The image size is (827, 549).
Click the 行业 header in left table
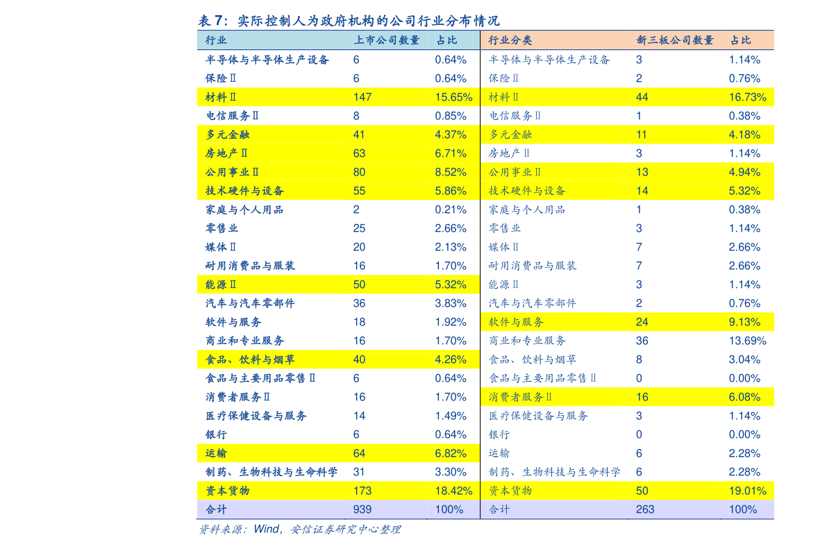coord(216,40)
